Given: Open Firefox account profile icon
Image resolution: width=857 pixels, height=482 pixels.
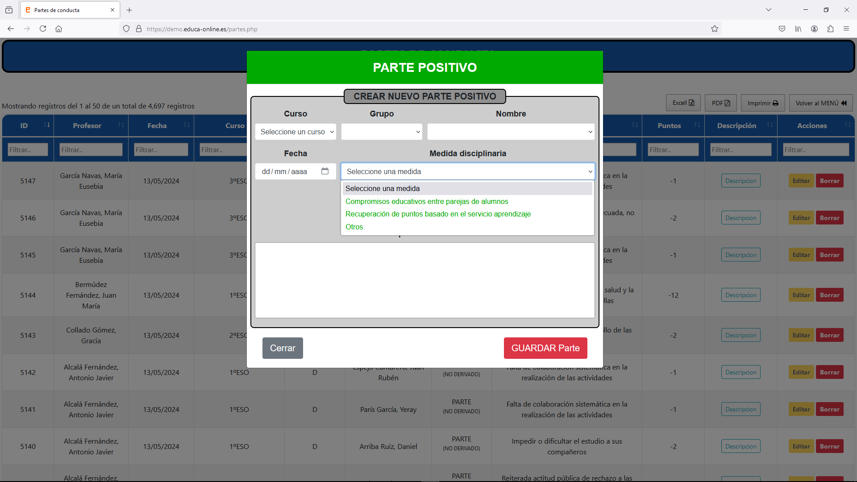Looking at the screenshot, I should tap(814, 29).
